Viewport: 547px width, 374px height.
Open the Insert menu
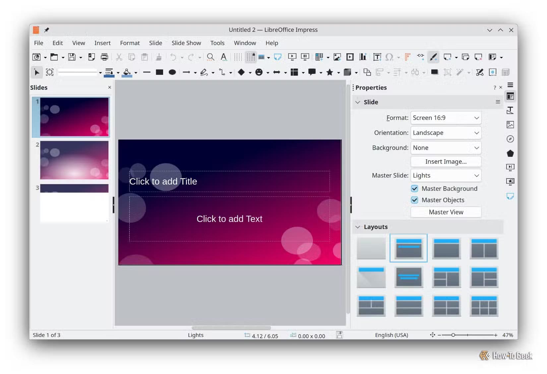[x=102, y=43]
